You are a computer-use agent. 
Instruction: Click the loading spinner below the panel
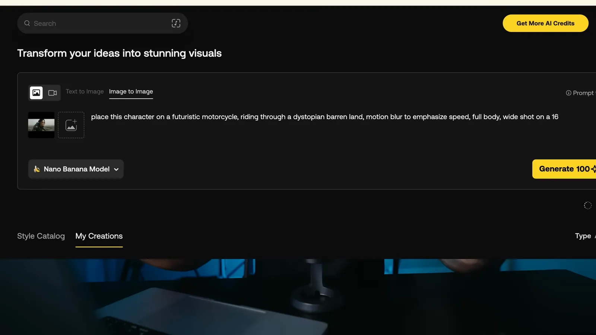(x=587, y=205)
